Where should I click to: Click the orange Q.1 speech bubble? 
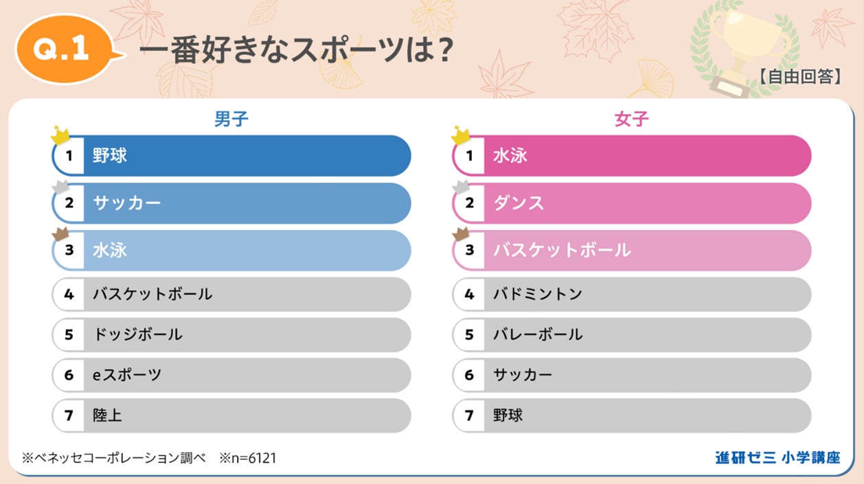point(64,49)
